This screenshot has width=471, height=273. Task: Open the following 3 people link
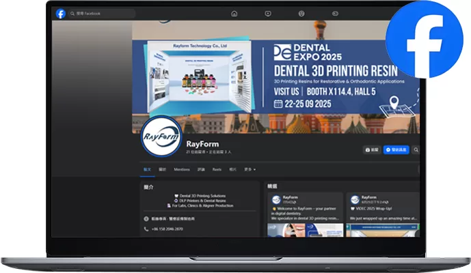coord(220,152)
